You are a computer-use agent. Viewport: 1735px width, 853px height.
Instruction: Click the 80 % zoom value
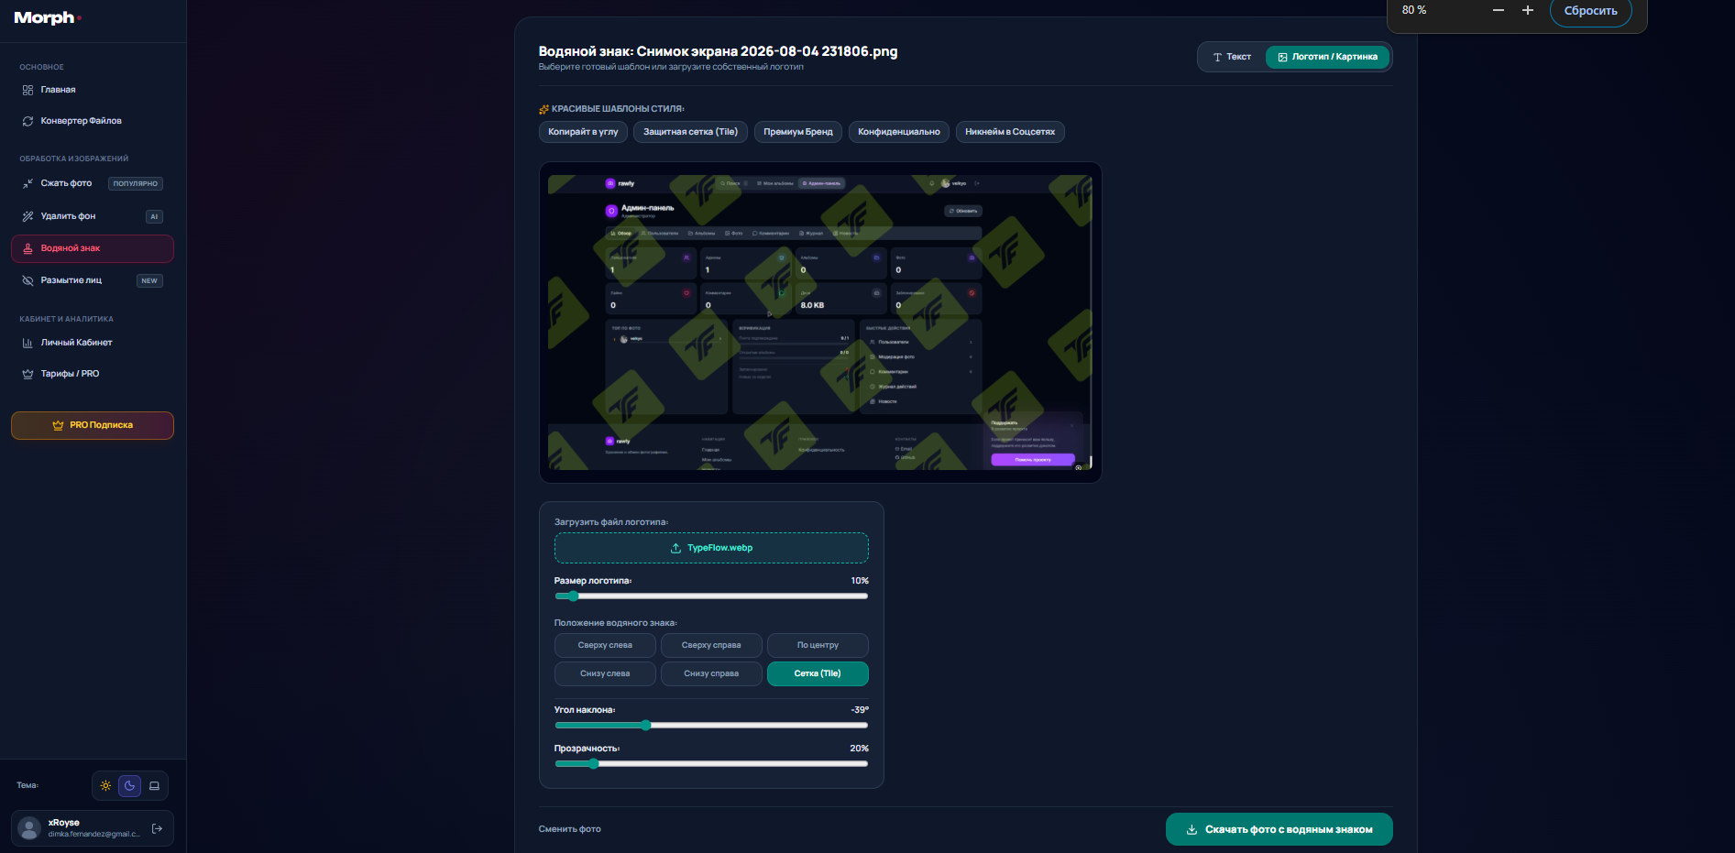[1414, 10]
